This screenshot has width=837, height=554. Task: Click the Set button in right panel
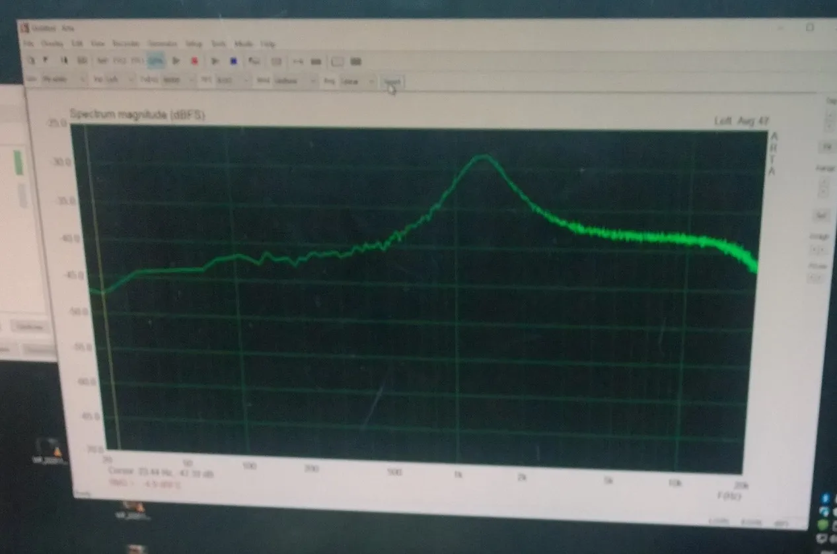coord(822,215)
